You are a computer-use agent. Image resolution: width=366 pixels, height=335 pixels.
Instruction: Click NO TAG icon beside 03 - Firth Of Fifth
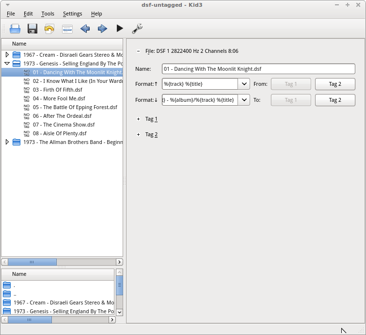[27, 90]
